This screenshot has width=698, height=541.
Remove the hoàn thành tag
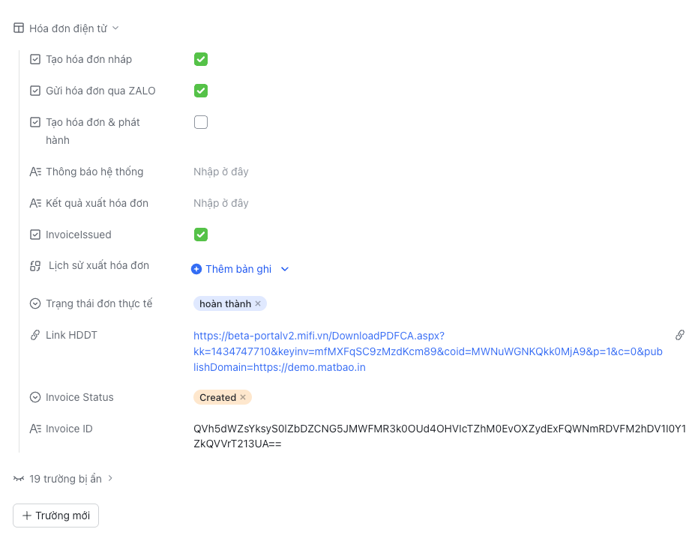(258, 303)
